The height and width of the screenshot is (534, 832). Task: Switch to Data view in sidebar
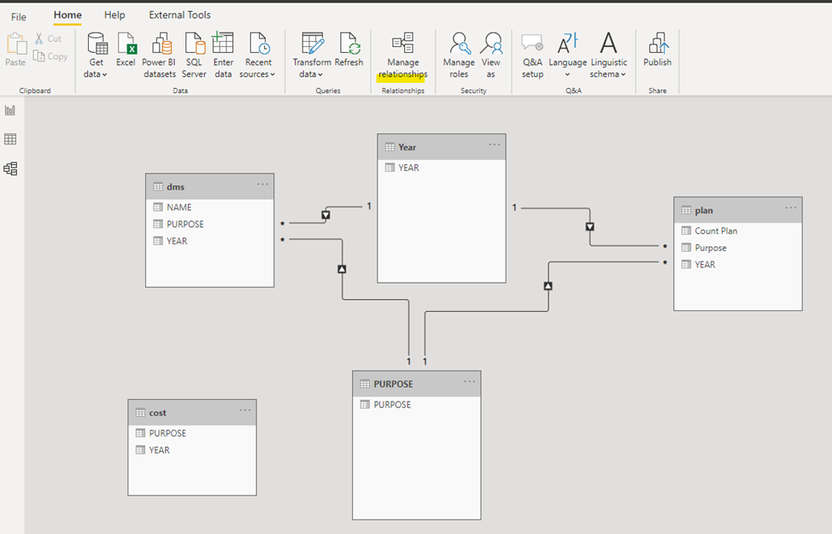pyautogui.click(x=10, y=139)
